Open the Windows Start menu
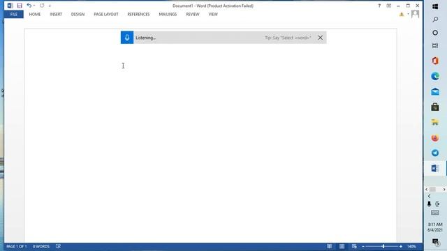The height and width of the screenshot is (251, 447). pyautogui.click(x=435, y=6)
